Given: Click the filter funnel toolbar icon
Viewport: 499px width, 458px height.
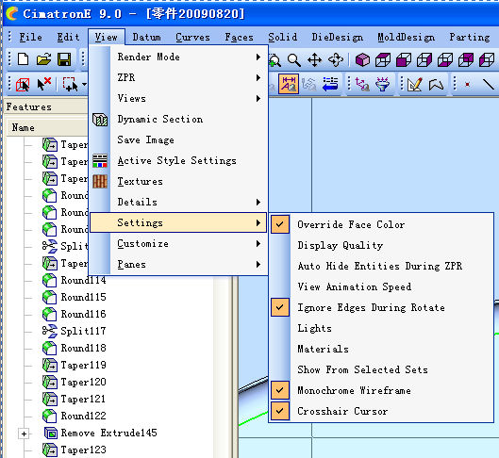Looking at the screenshot, I should [x=383, y=84].
